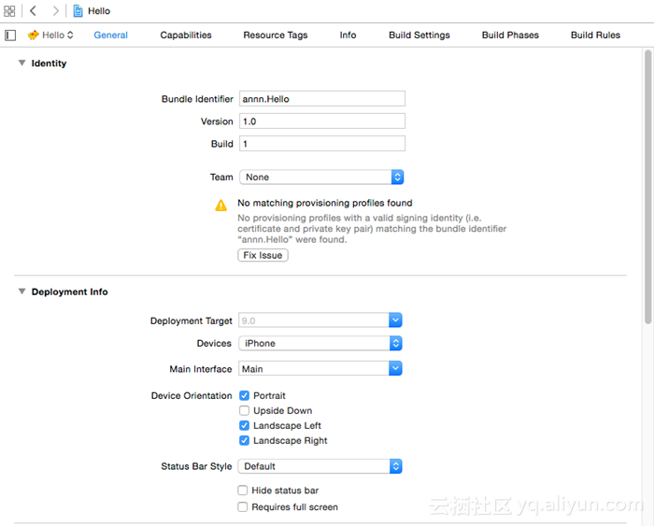Open the Deployment Target combo box

tap(320, 320)
